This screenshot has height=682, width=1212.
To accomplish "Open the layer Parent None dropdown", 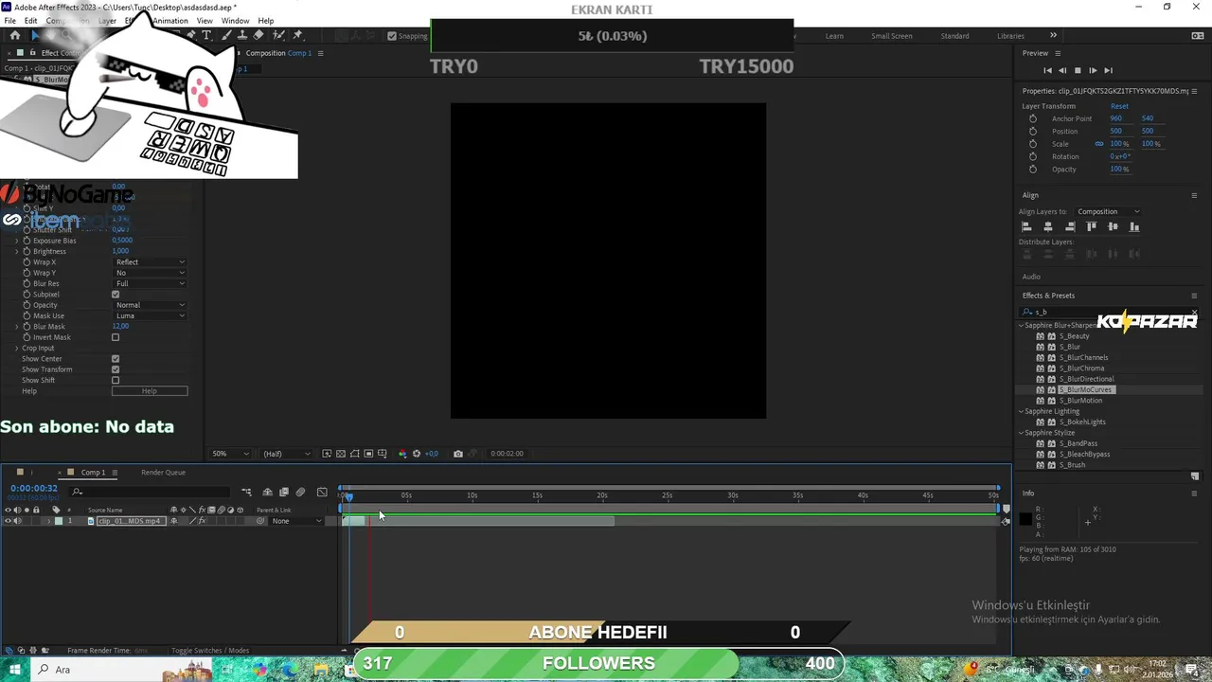I will [294, 521].
